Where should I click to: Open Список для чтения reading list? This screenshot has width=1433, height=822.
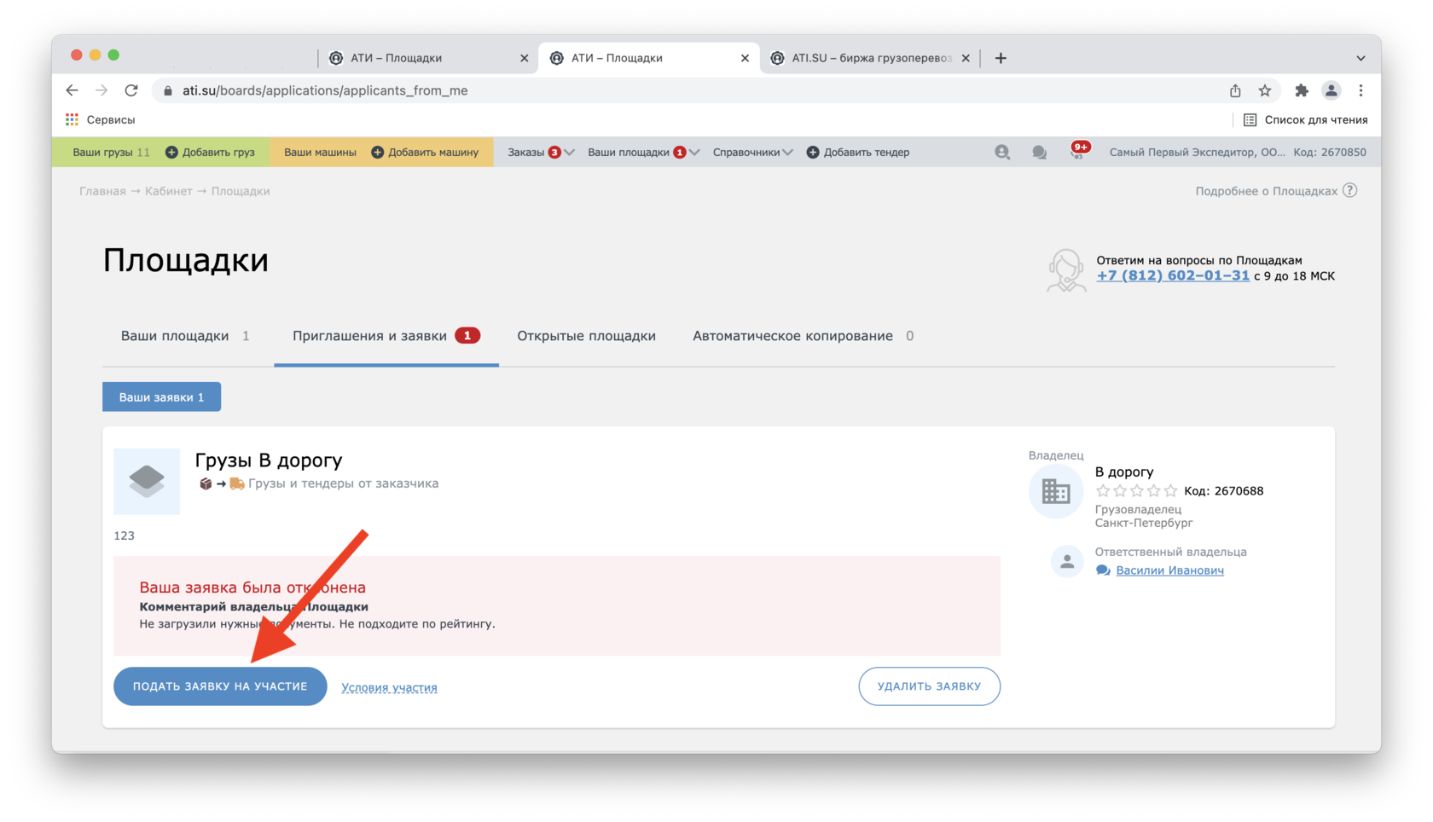(x=1305, y=119)
